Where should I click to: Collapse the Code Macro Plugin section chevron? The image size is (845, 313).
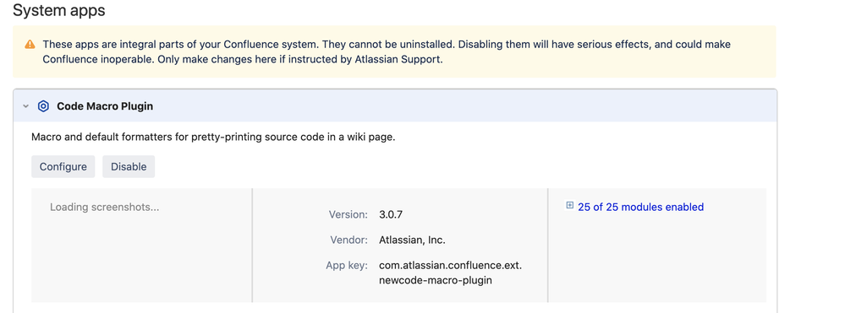tap(25, 106)
